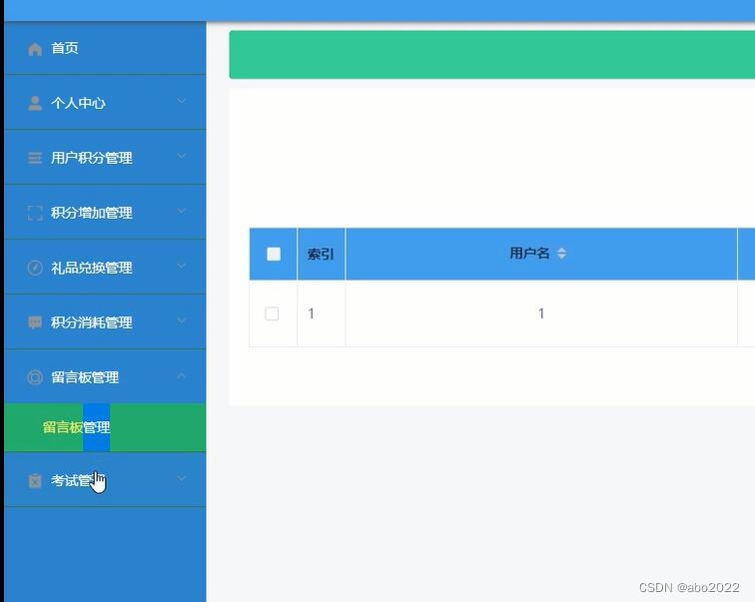Open the 积分消耗管理 menu label
The width and height of the screenshot is (755, 602).
click(92, 322)
